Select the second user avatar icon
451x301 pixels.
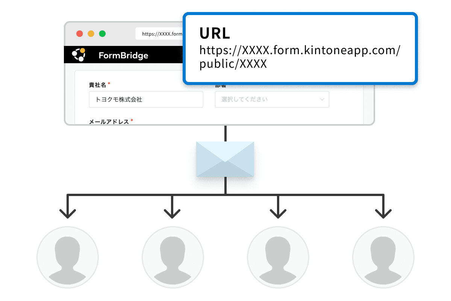[x=173, y=257]
